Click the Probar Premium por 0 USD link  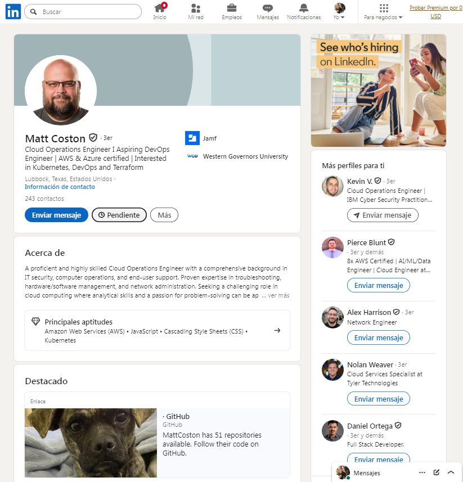(435, 12)
